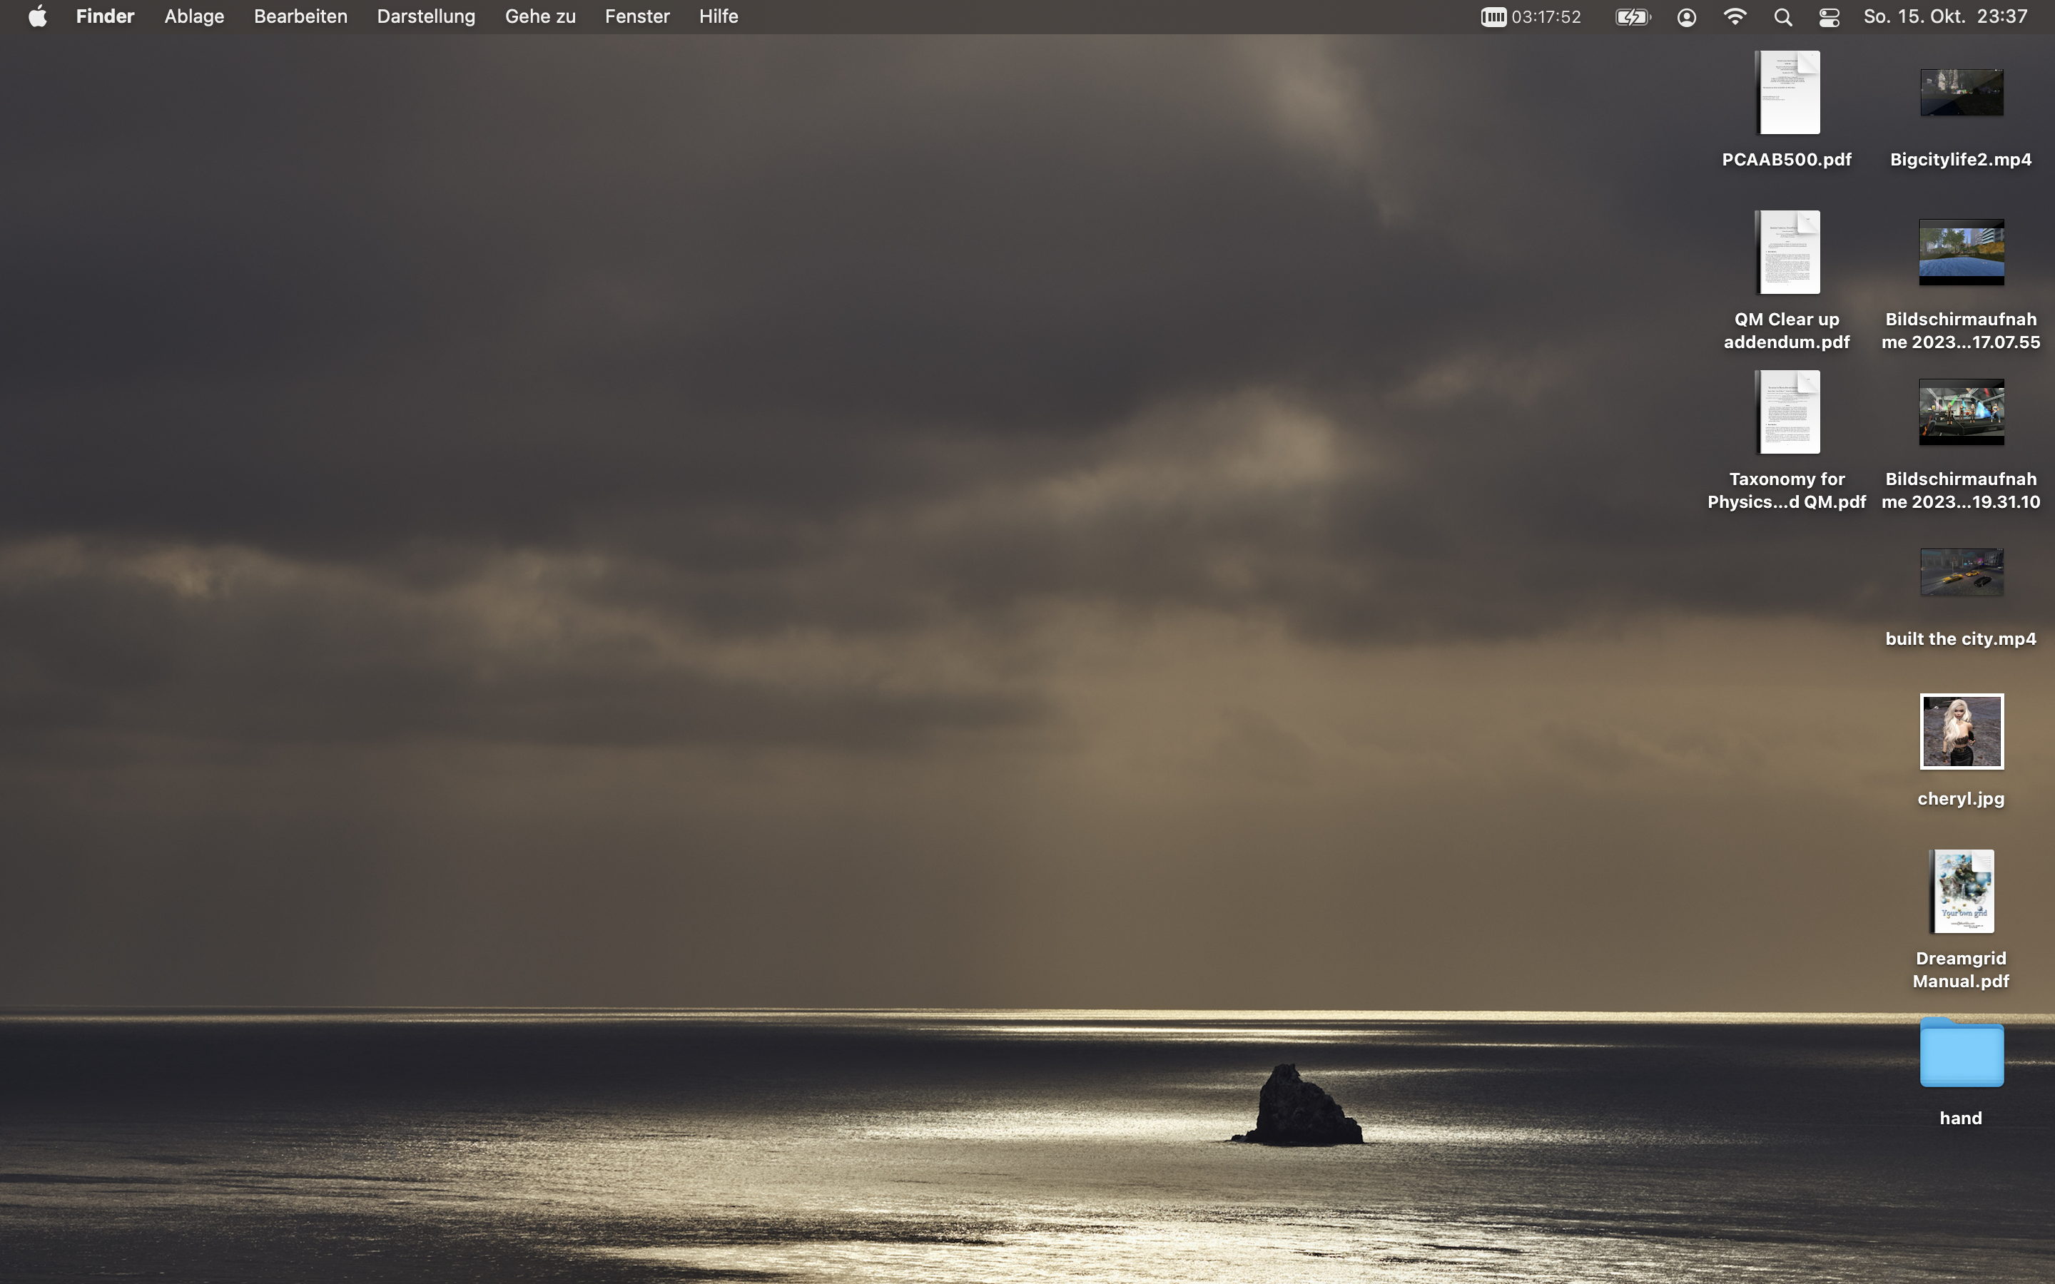Select the Bigcitylife2.mp4 video thumbnail

1961,93
